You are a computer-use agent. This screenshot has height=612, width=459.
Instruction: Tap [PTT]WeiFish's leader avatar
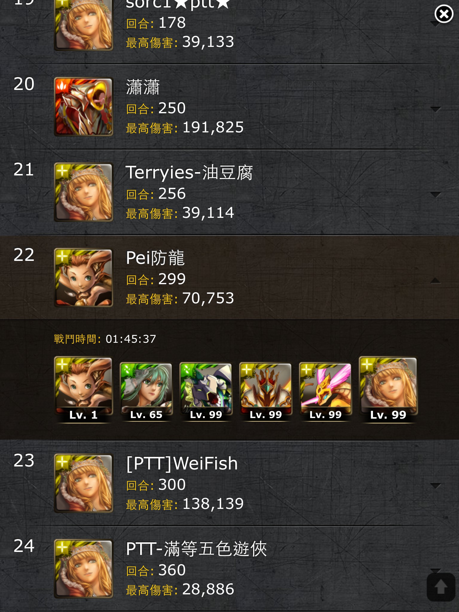coord(83,484)
